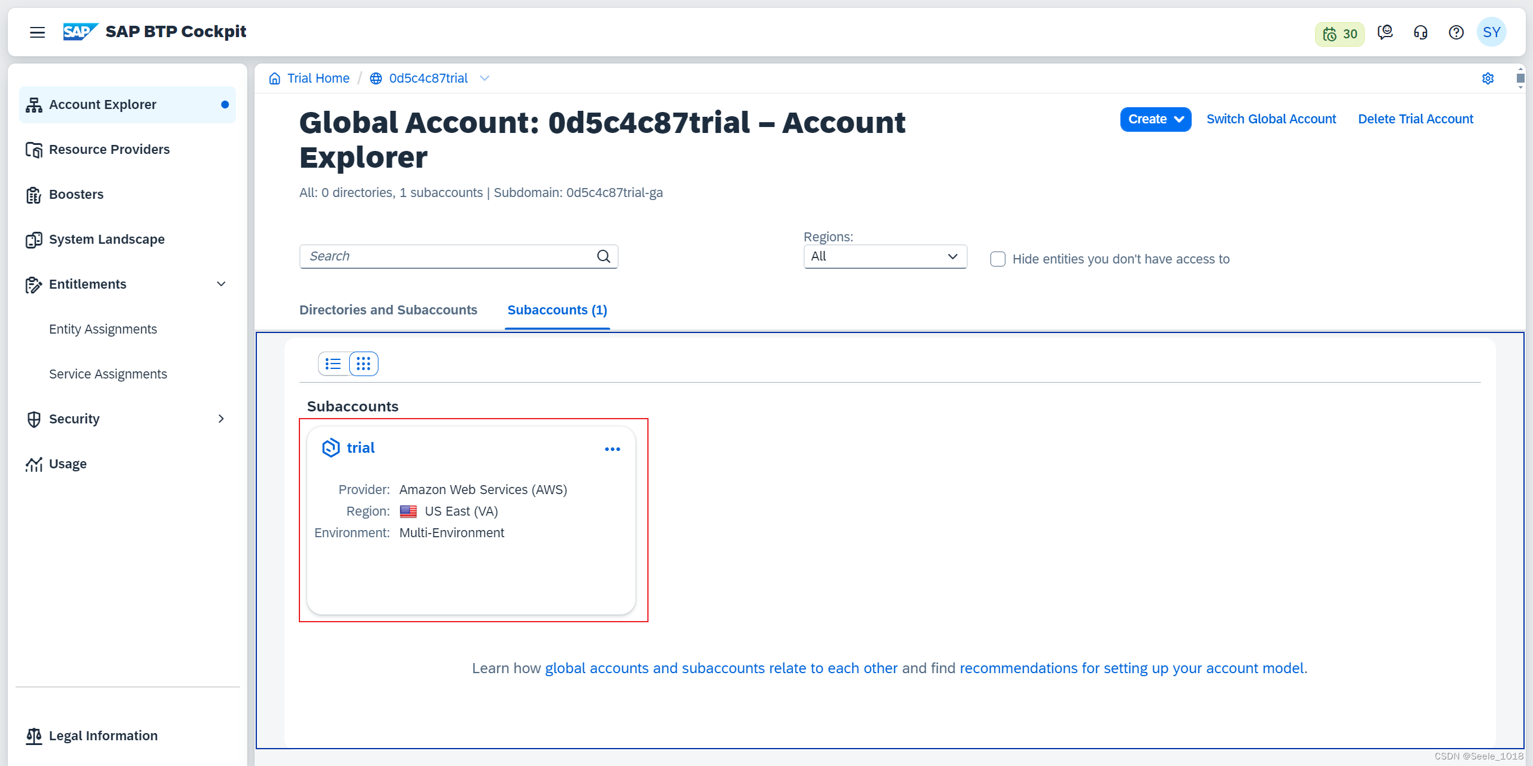1533x766 pixels.
Task: Click the Security shield icon
Action: point(34,419)
